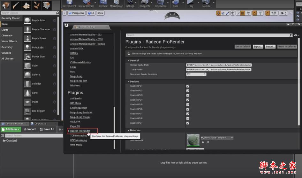Click Save All in Content Browser
Screen dimensions: 302x178
pos(47,129)
